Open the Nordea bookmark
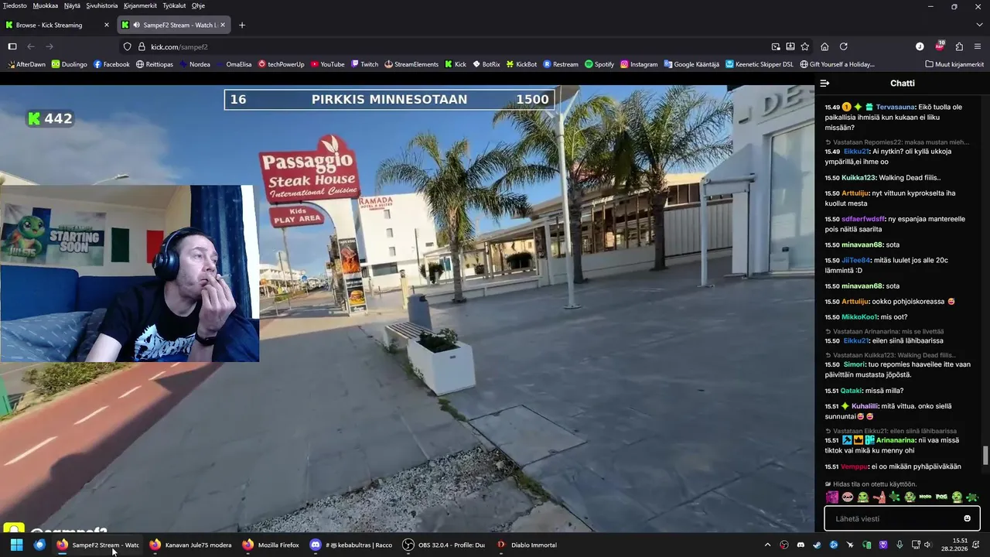Viewport: 990px width, 557px height. click(x=195, y=64)
